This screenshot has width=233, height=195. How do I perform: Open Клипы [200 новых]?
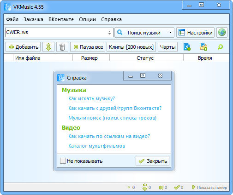131,47
